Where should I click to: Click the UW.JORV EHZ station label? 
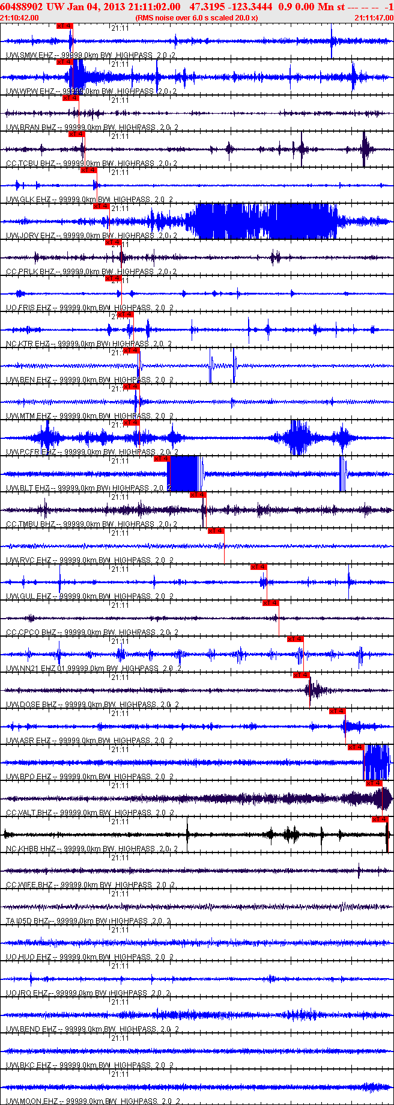[x=31, y=236]
